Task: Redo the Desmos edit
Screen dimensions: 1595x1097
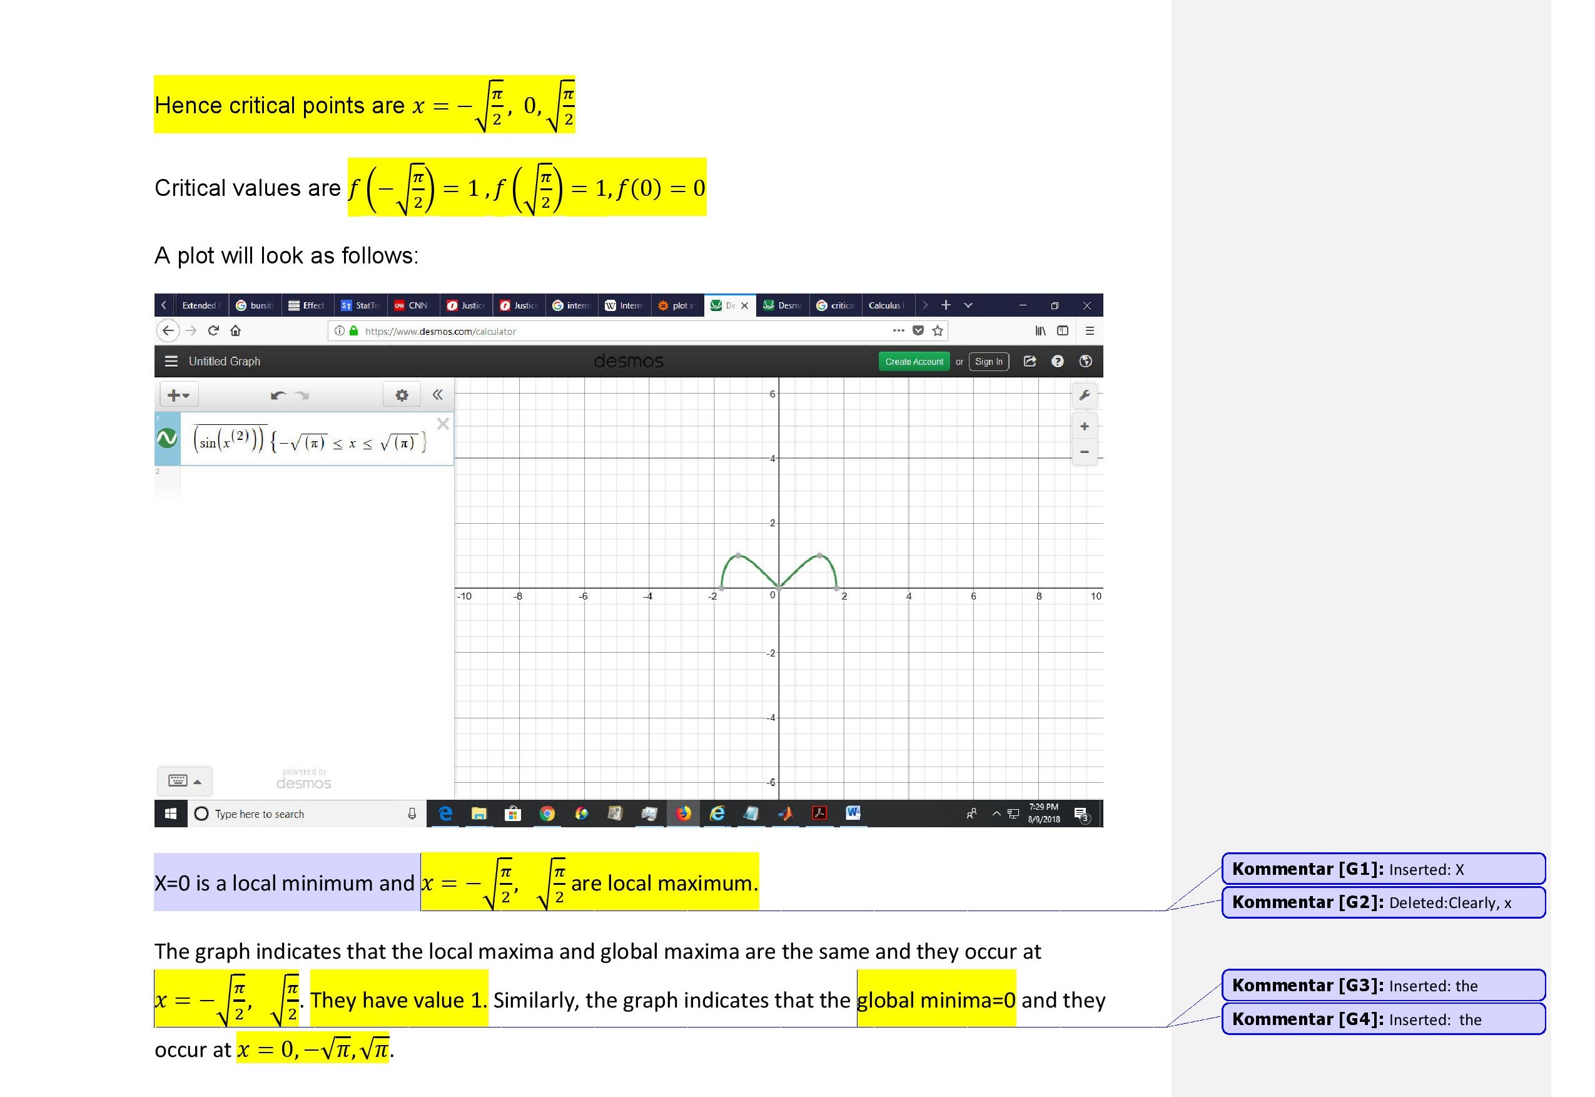Action: click(301, 395)
